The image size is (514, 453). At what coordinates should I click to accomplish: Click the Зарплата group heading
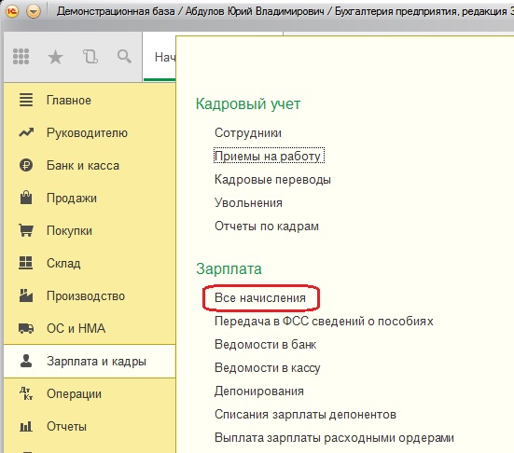tap(229, 269)
